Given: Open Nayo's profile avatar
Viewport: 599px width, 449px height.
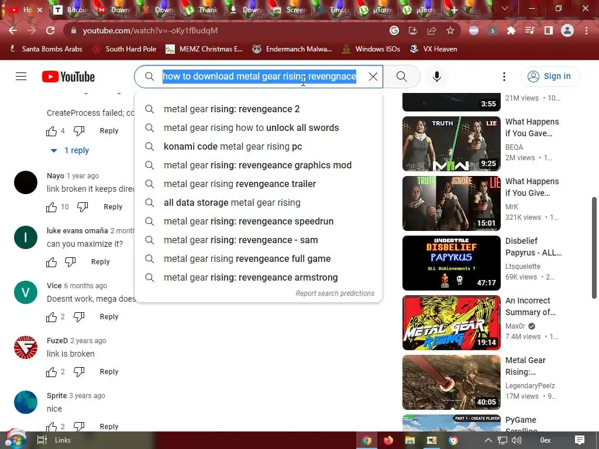Looking at the screenshot, I should click(x=26, y=182).
